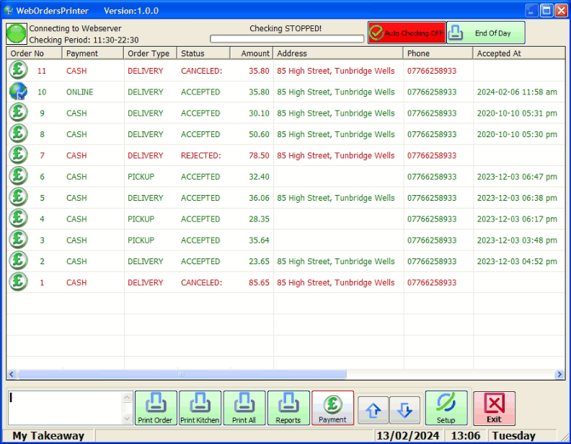The height and width of the screenshot is (444, 571).
Task: Click the blue up arrow button
Action: point(373,410)
